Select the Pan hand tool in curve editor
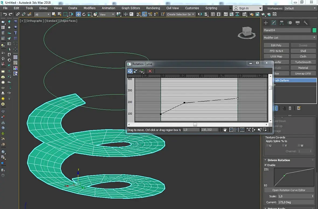 pyautogui.click(x=225, y=130)
